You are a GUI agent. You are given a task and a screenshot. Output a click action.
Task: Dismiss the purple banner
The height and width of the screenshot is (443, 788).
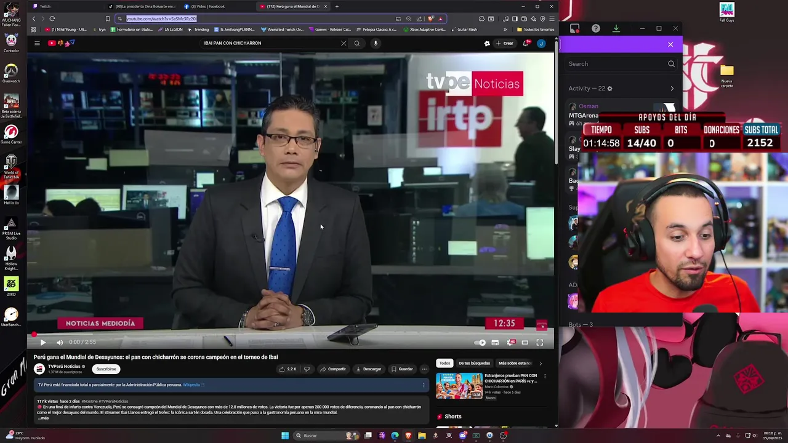[x=670, y=44]
